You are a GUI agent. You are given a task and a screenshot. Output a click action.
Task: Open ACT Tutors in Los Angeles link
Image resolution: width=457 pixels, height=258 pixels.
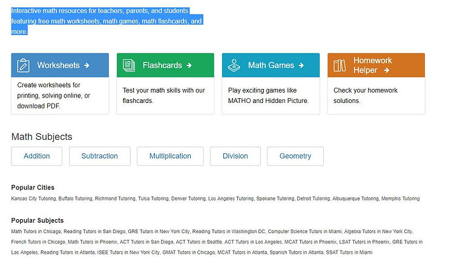pos(253,242)
